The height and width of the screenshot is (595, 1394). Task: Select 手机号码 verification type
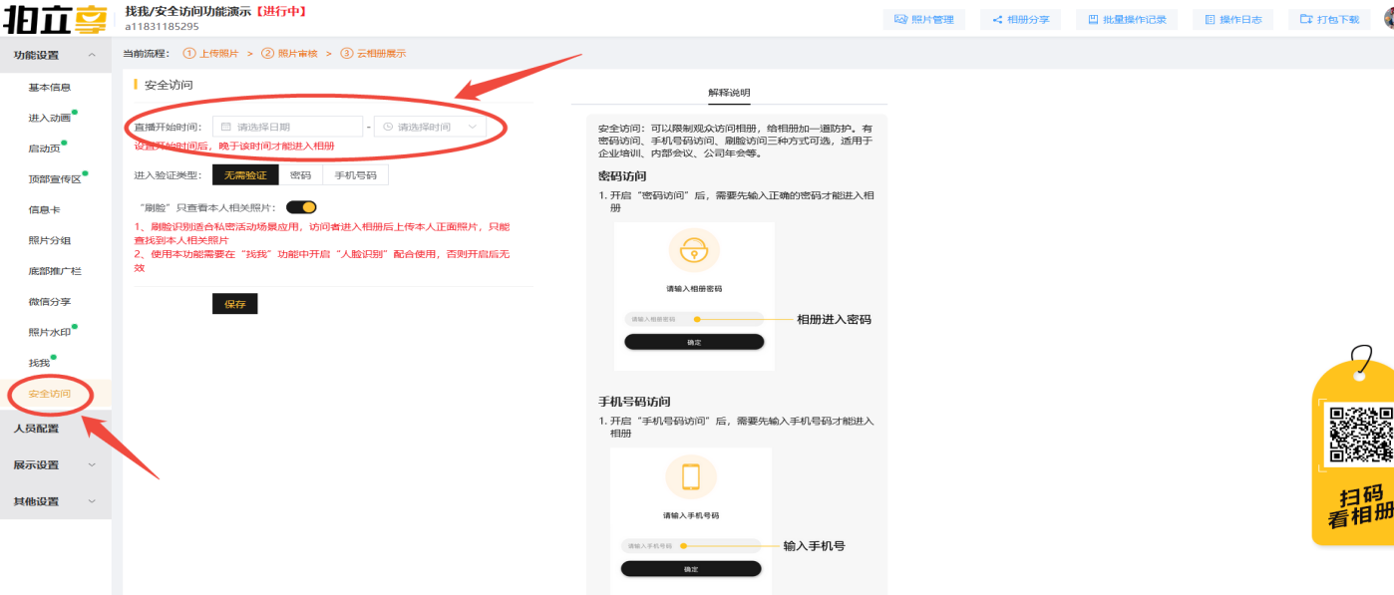pos(357,173)
